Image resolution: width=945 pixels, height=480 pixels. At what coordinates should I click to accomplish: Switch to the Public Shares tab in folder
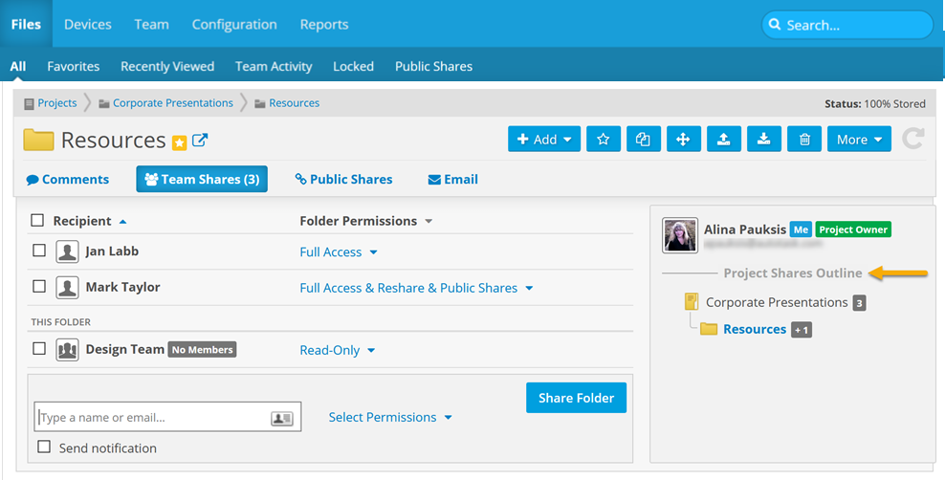[x=343, y=179]
